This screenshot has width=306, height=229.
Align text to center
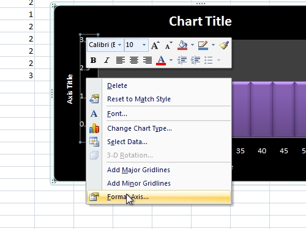[134, 60]
